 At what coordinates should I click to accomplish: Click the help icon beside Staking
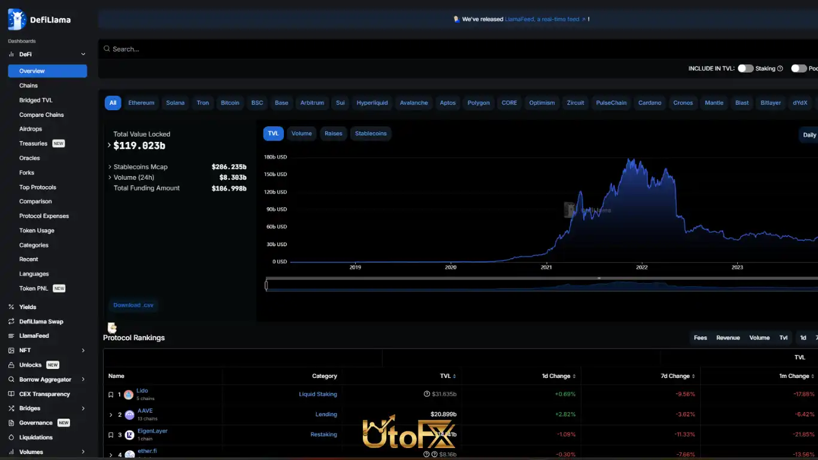point(780,69)
